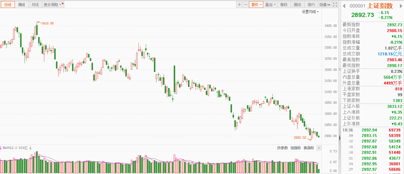
Task: Go to next stock with right arrow
Action: [401, 6]
